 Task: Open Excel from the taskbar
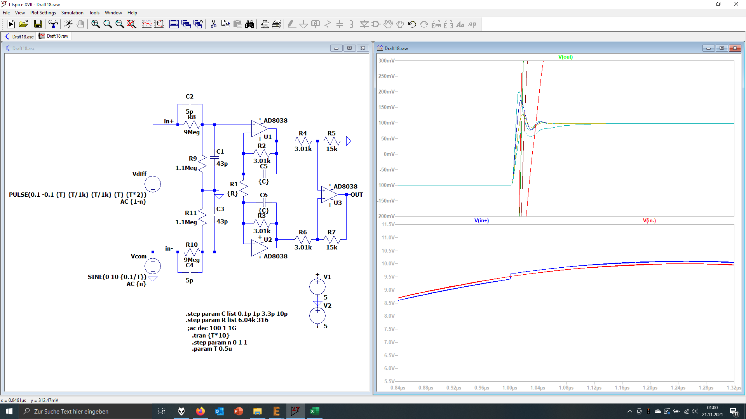click(x=315, y=411)
